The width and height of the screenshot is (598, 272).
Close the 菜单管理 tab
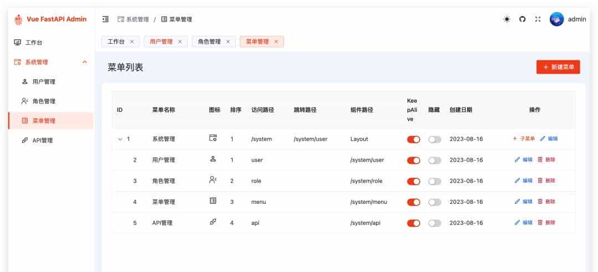[x=276, y=42]
